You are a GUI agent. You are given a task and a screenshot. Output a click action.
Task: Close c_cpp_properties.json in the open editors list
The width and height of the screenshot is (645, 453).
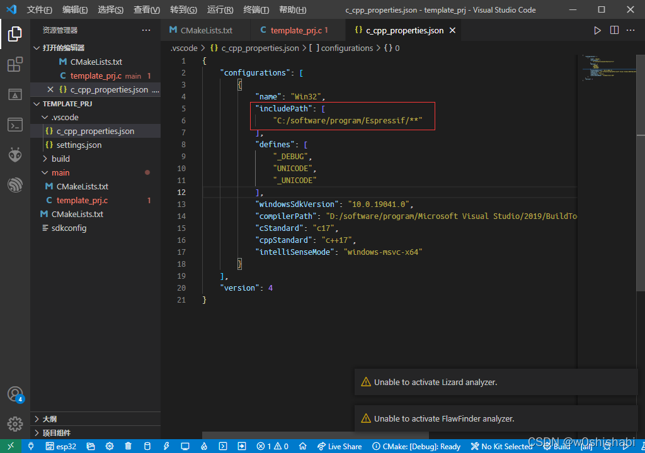[x=50, y=89]
